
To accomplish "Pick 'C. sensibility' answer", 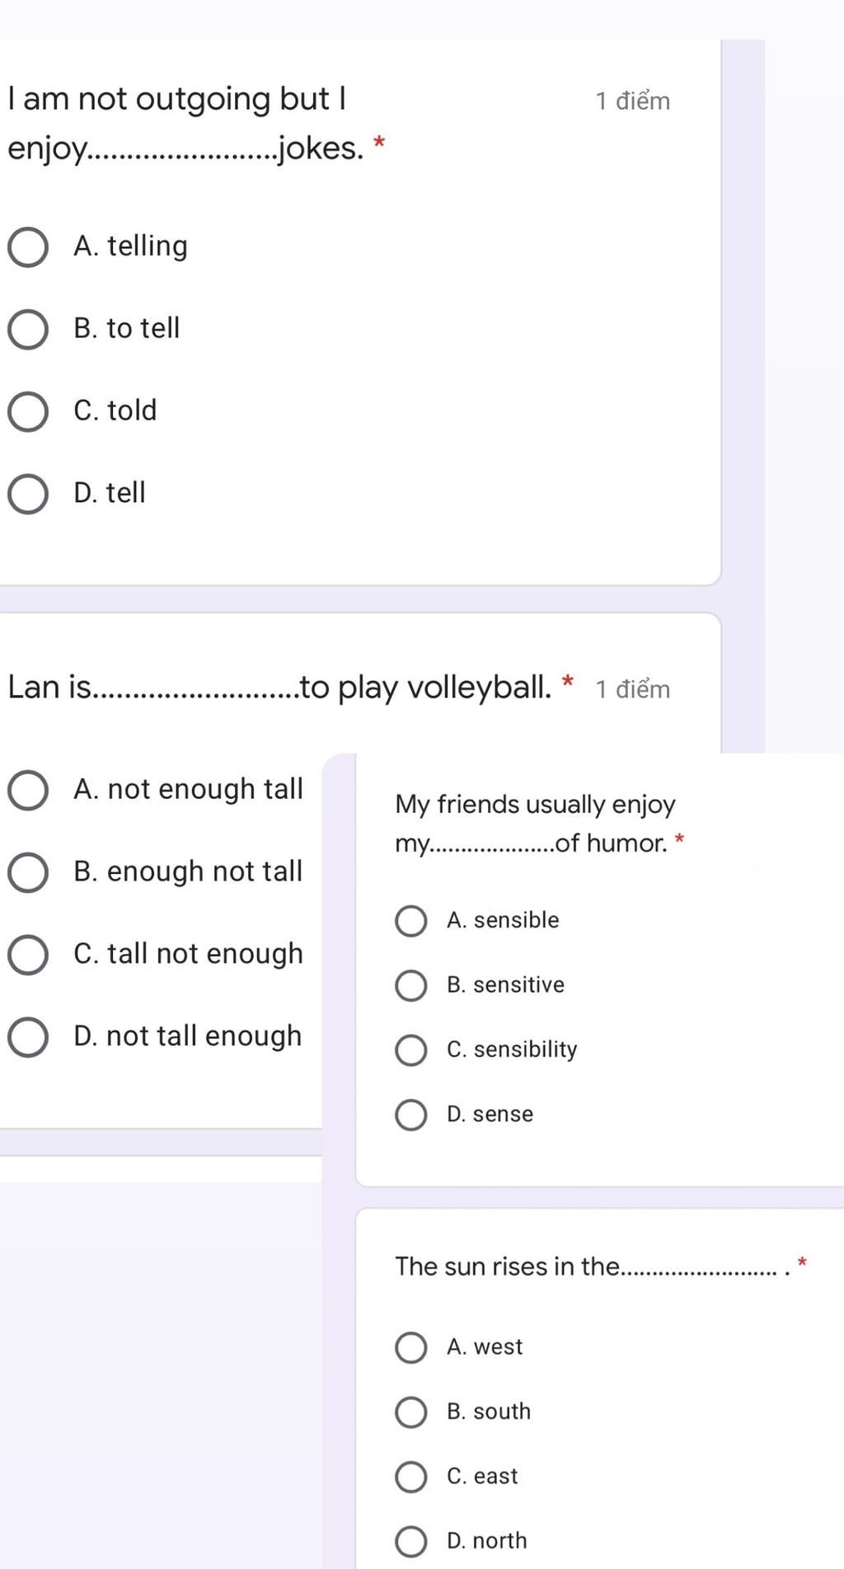I will 410,1050.
